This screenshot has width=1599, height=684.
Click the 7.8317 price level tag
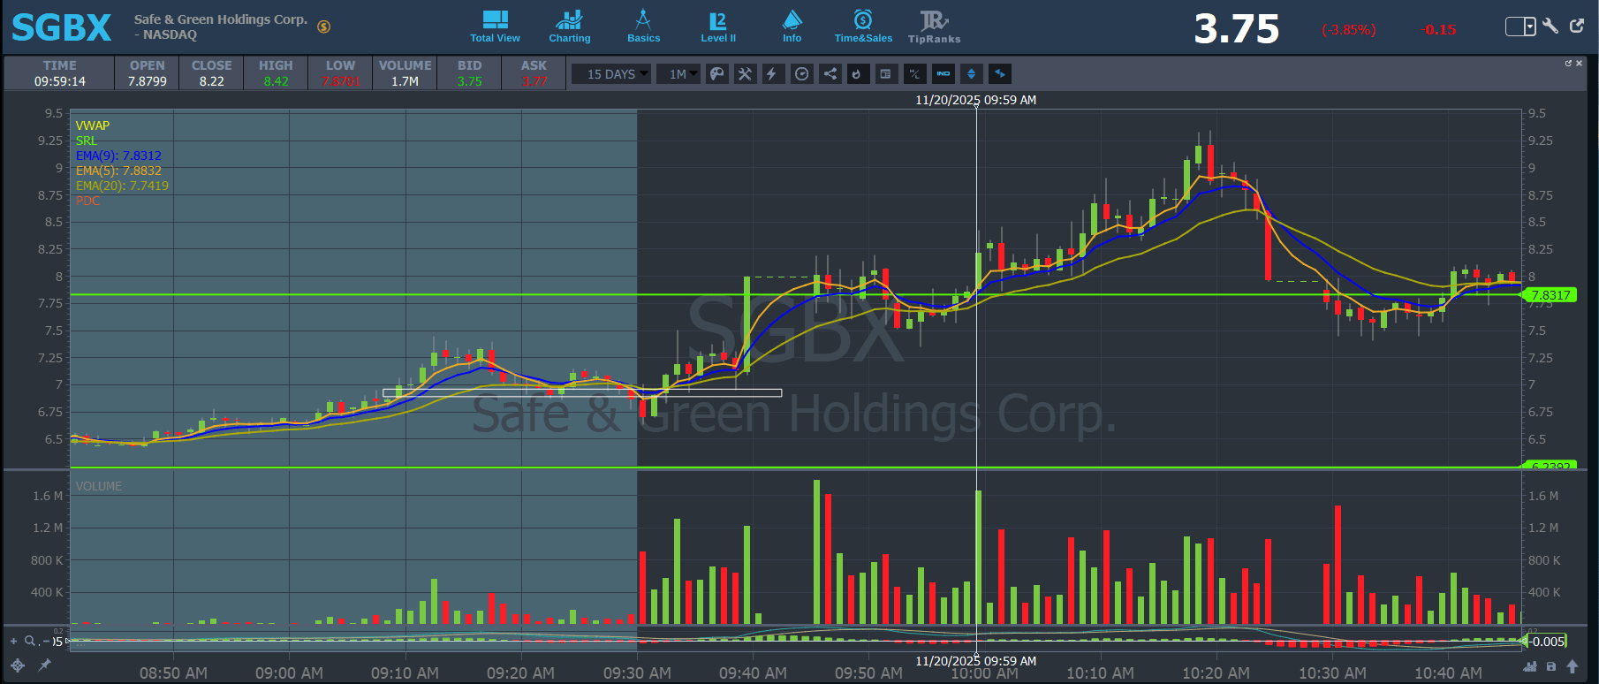coord(1551,295)
